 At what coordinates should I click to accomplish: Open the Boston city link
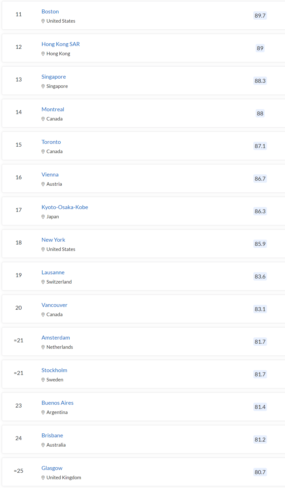coord(50,12)
